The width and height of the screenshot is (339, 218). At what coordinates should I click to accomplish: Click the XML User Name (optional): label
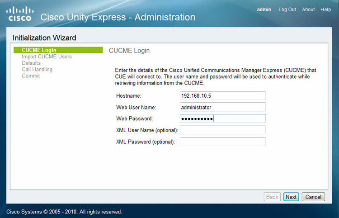coord(147,130)
